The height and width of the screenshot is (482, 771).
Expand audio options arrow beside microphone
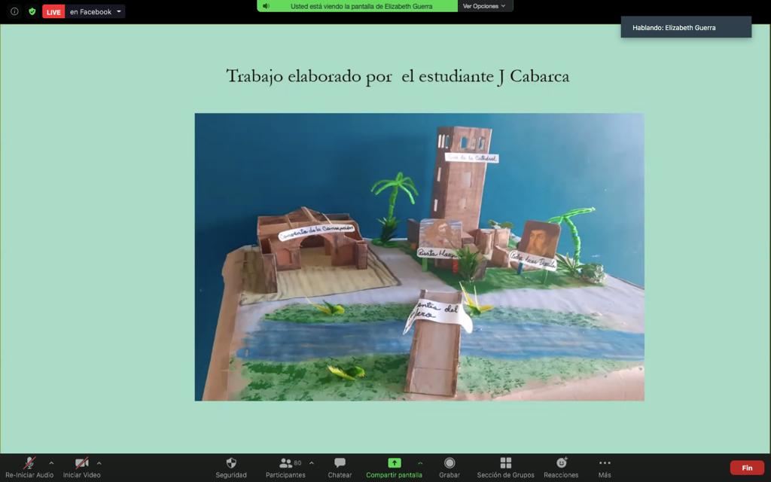tap(51, 463)
